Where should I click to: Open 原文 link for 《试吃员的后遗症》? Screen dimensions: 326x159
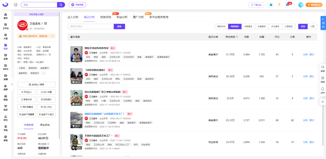coord(312,76)
